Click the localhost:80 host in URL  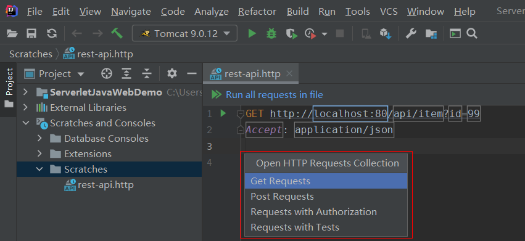[x=350, y=114]
